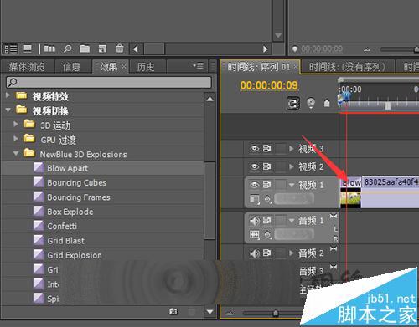Click the set display style icon on 音频 1

click(254, 235)
